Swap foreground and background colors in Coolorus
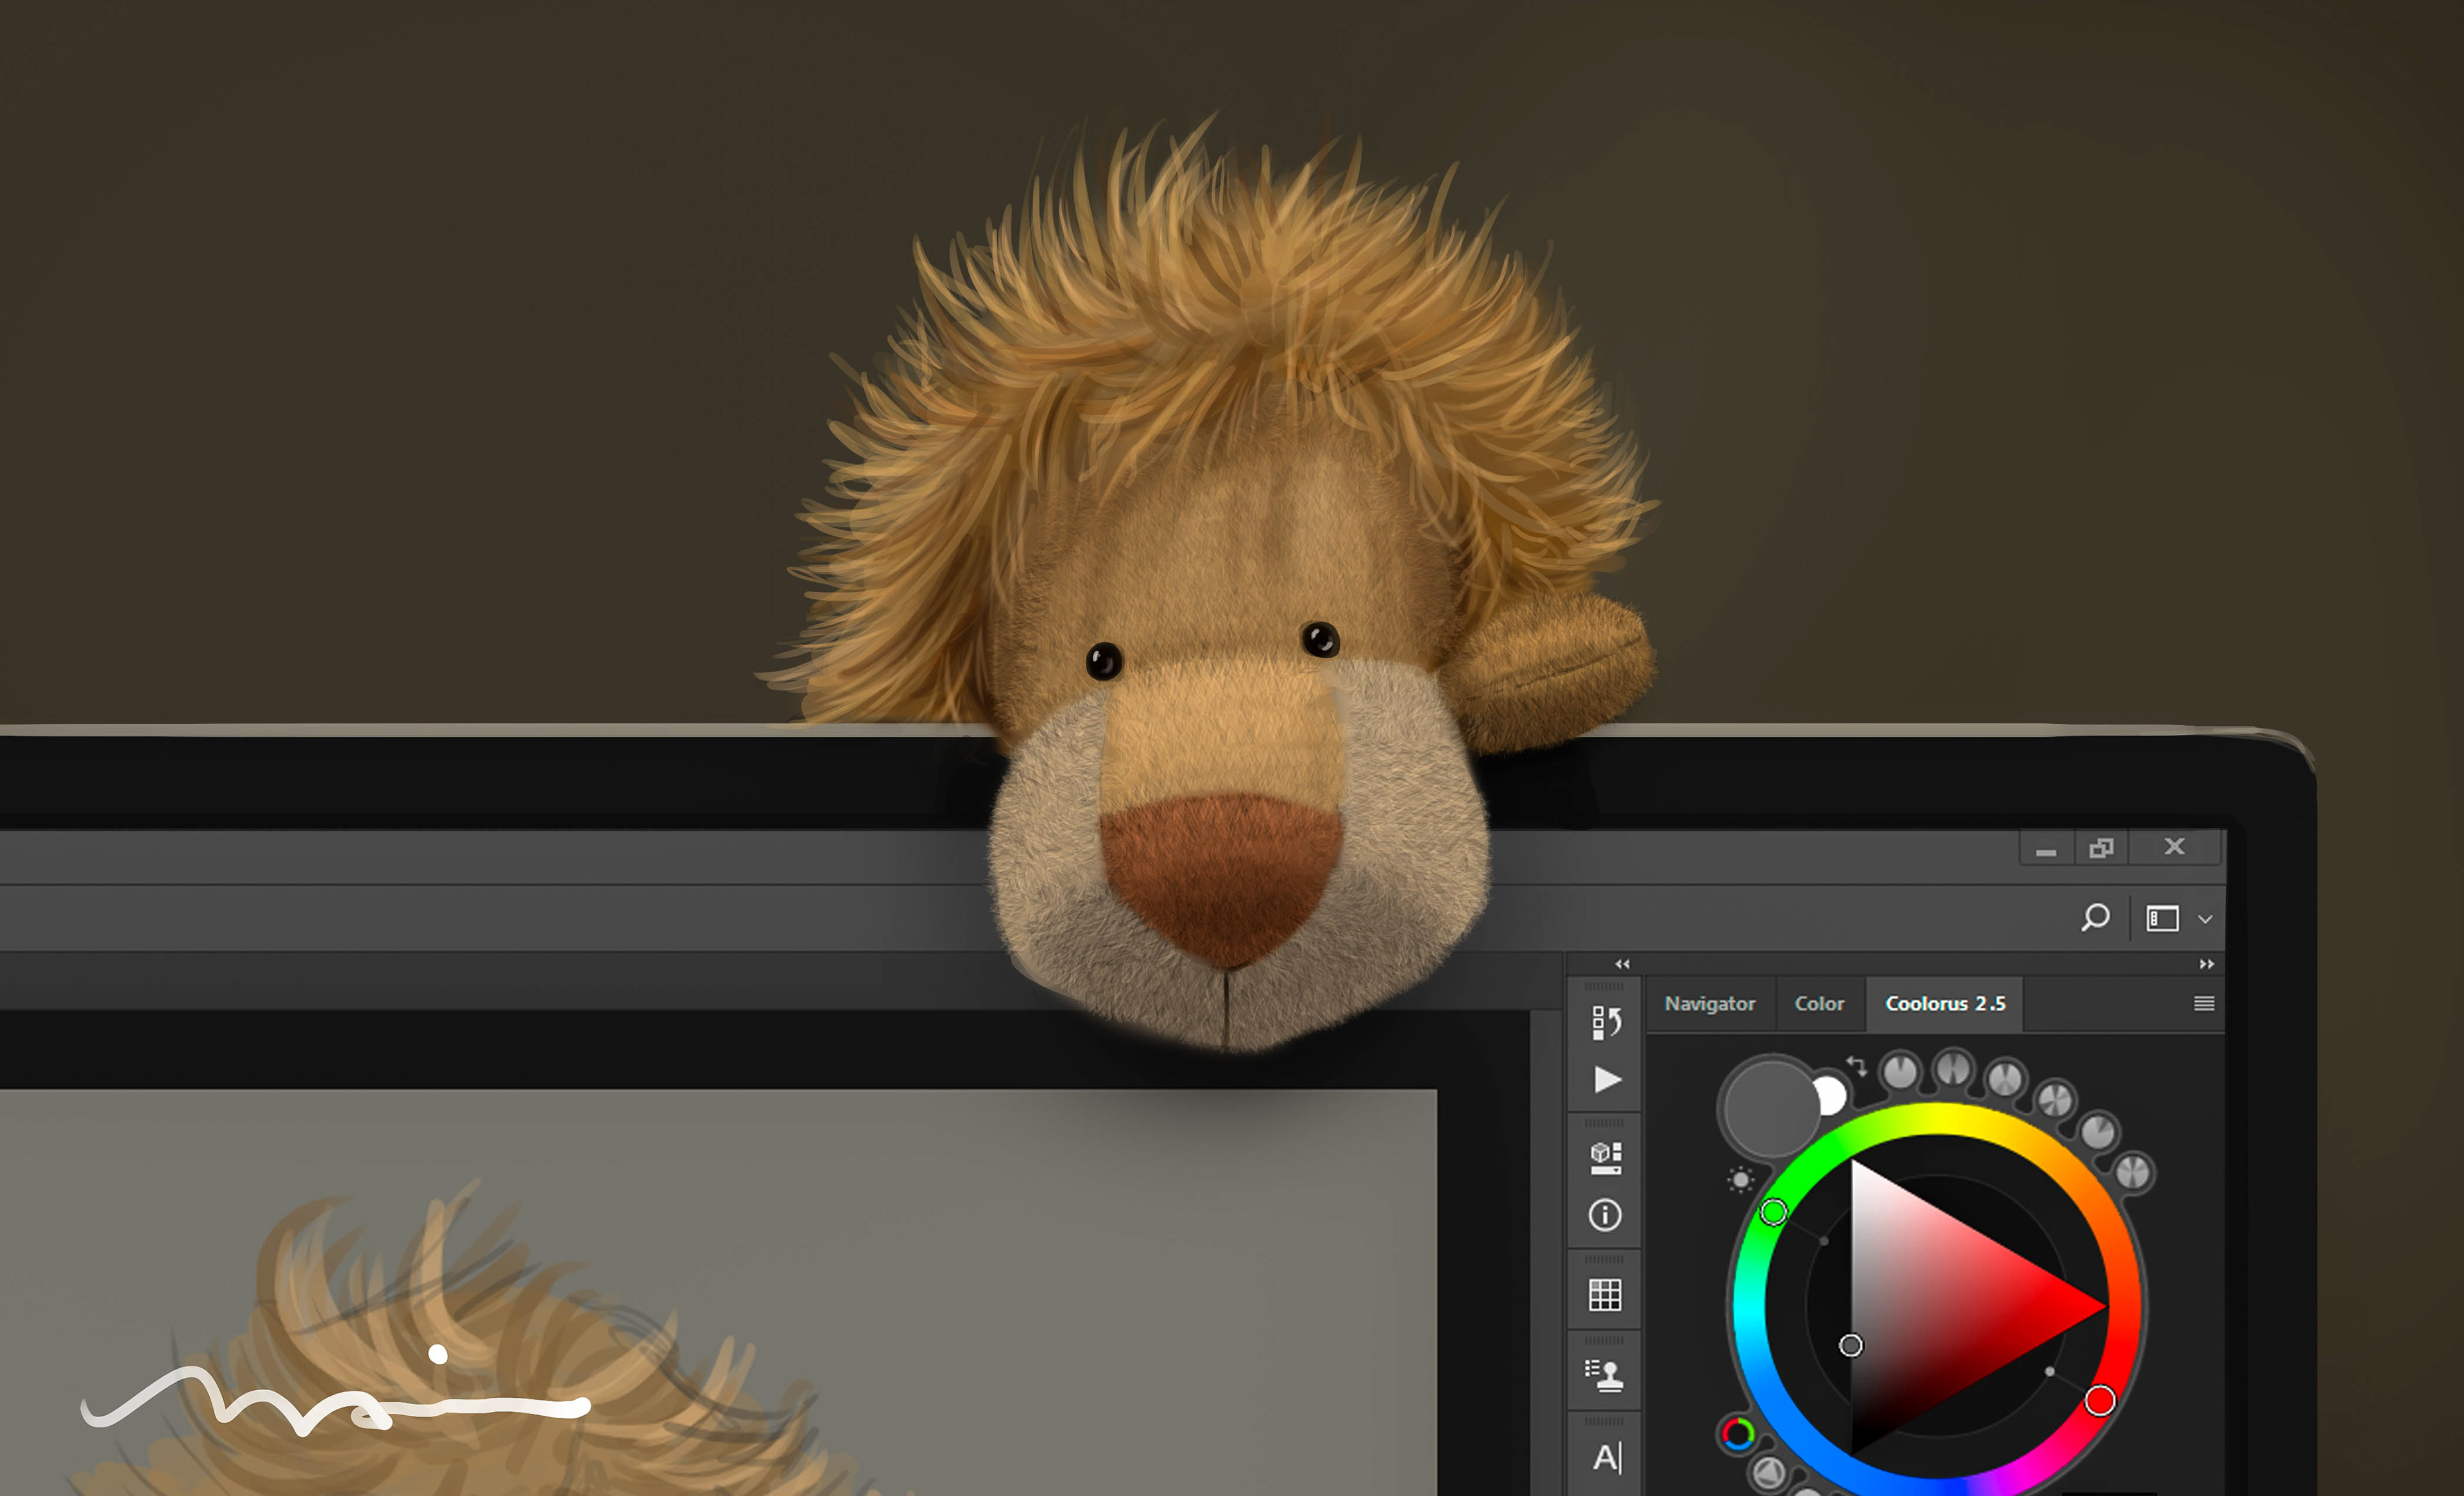Viewport: 2464px width, 1496px height. tap(1857, 1066)
